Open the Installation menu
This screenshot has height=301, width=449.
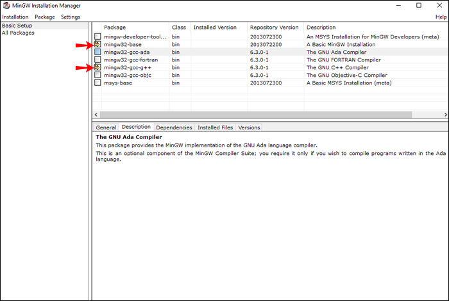coord(15,17)
